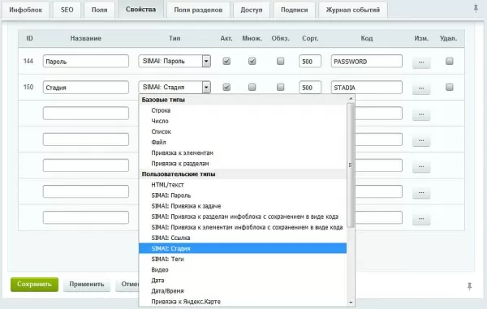Edit sort value for Пароль row
The height and width of the screenshot is (309, 487).
point(310,61)
